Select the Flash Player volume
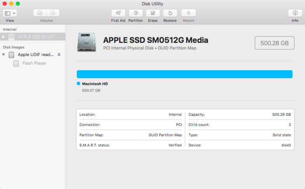The width and height of the screenshot is (305, 189). point(34,63)
